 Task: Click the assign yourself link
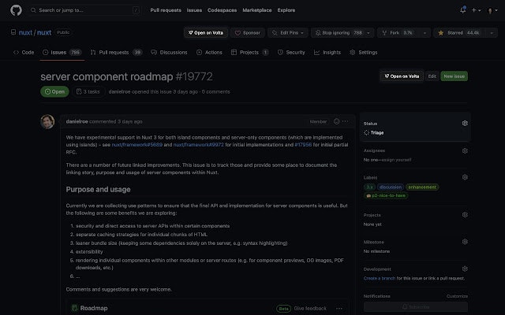point(397,160)
